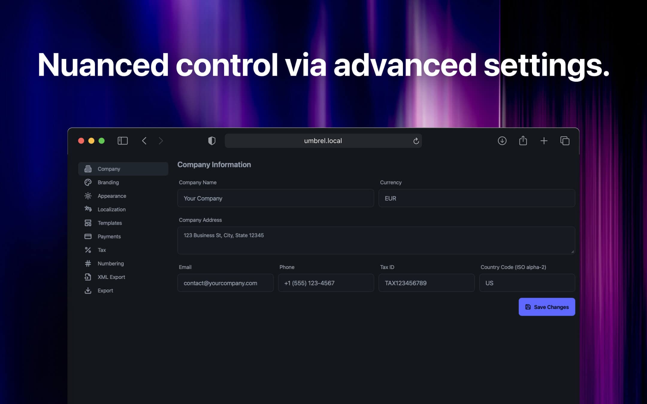Select the Export download icon
647x404 pixels.
[88, 290]
